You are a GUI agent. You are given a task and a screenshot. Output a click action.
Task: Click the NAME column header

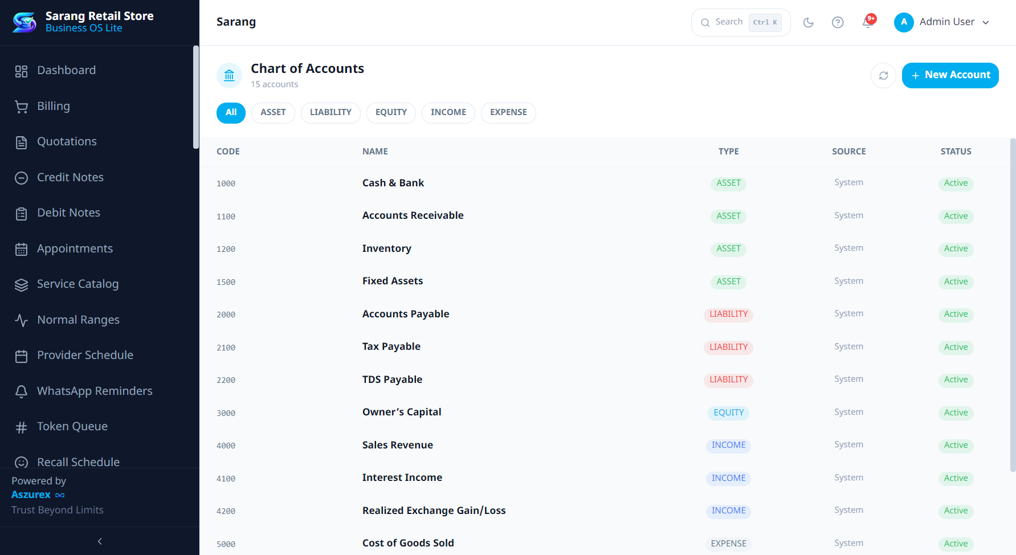point(375,152)
